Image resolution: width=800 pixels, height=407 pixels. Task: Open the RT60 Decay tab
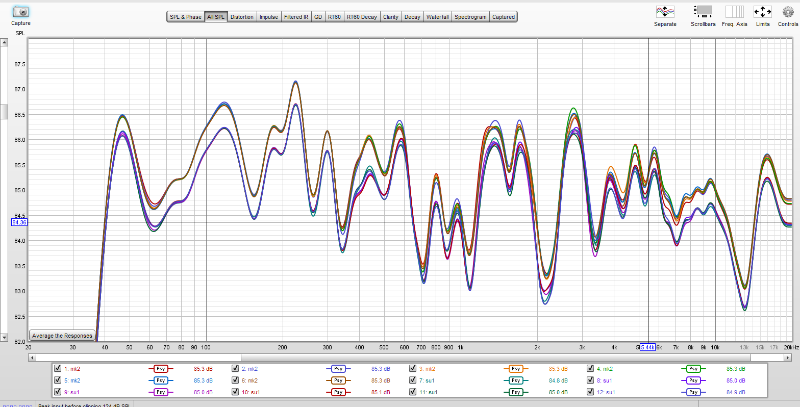click(362, 17)
